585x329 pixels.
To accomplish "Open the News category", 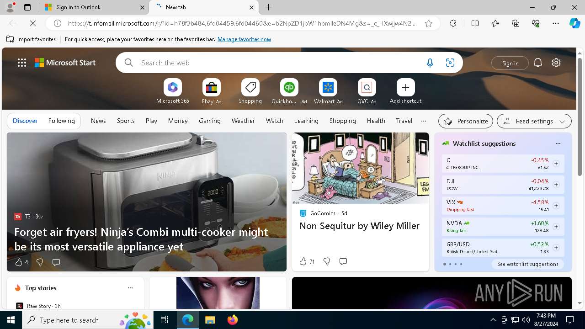I will pyautogui.click(x=98, y=121).
